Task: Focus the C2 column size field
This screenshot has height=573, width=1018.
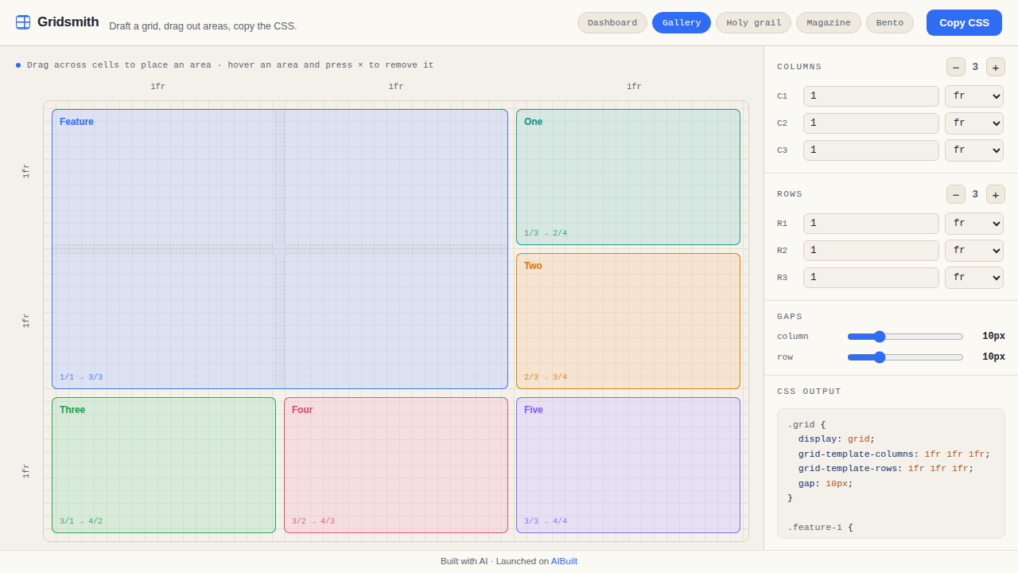Action: click(x=871, y=123)
